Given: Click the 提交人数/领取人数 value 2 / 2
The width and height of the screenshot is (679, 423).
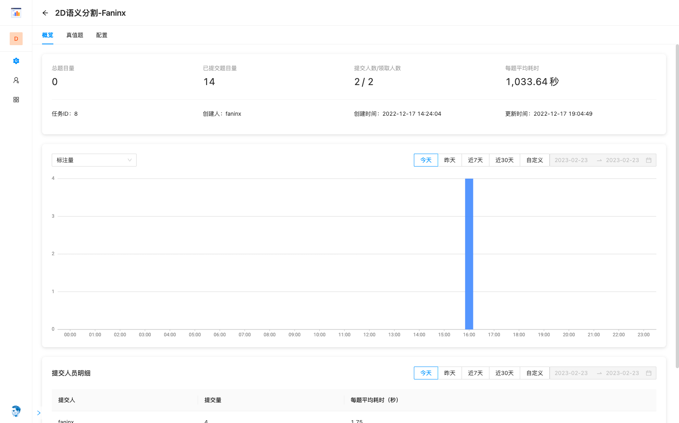Looking at the screenshot, I should coord(364,82).
